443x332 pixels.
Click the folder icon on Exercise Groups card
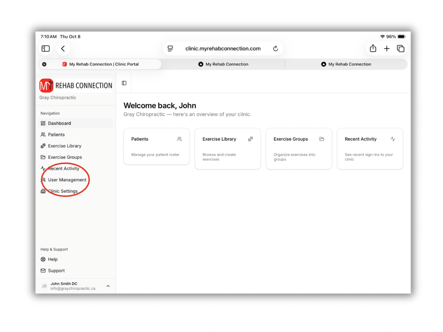(322, 139)
